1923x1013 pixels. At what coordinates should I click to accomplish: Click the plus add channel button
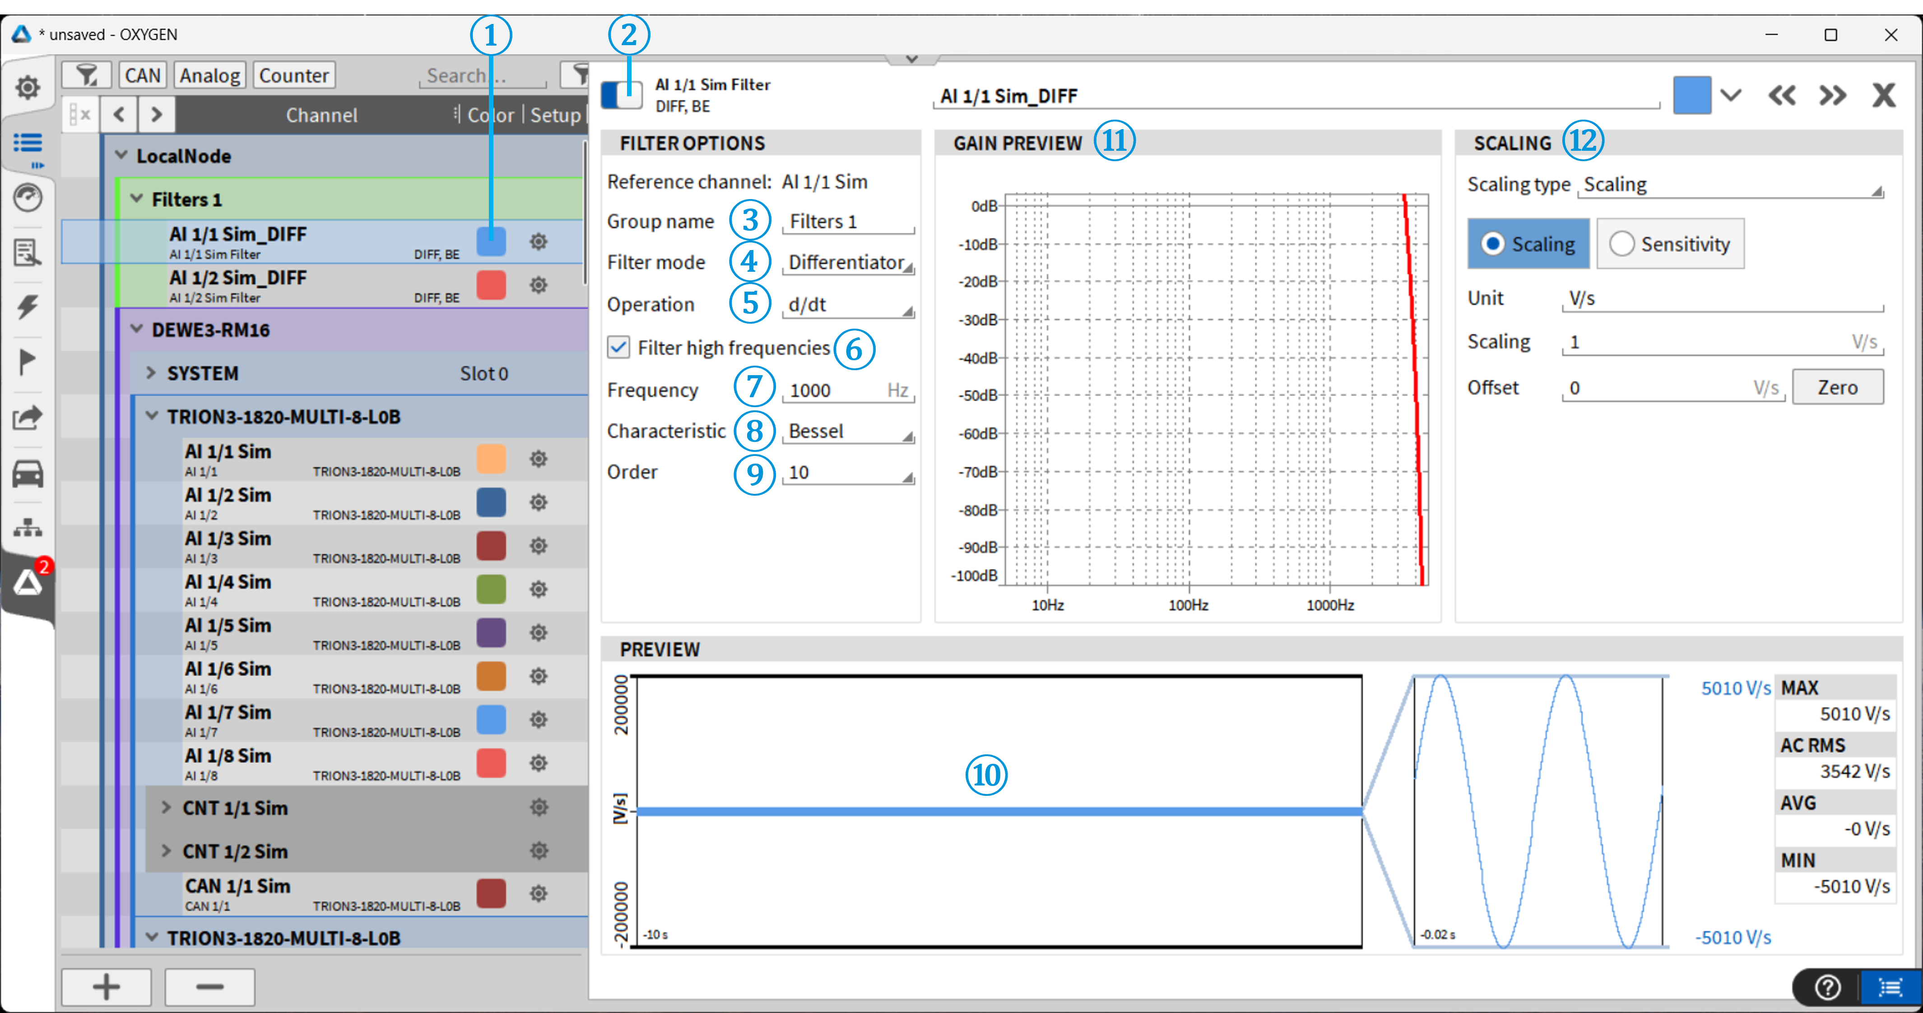pyautogui.click(x=106, y=986)
